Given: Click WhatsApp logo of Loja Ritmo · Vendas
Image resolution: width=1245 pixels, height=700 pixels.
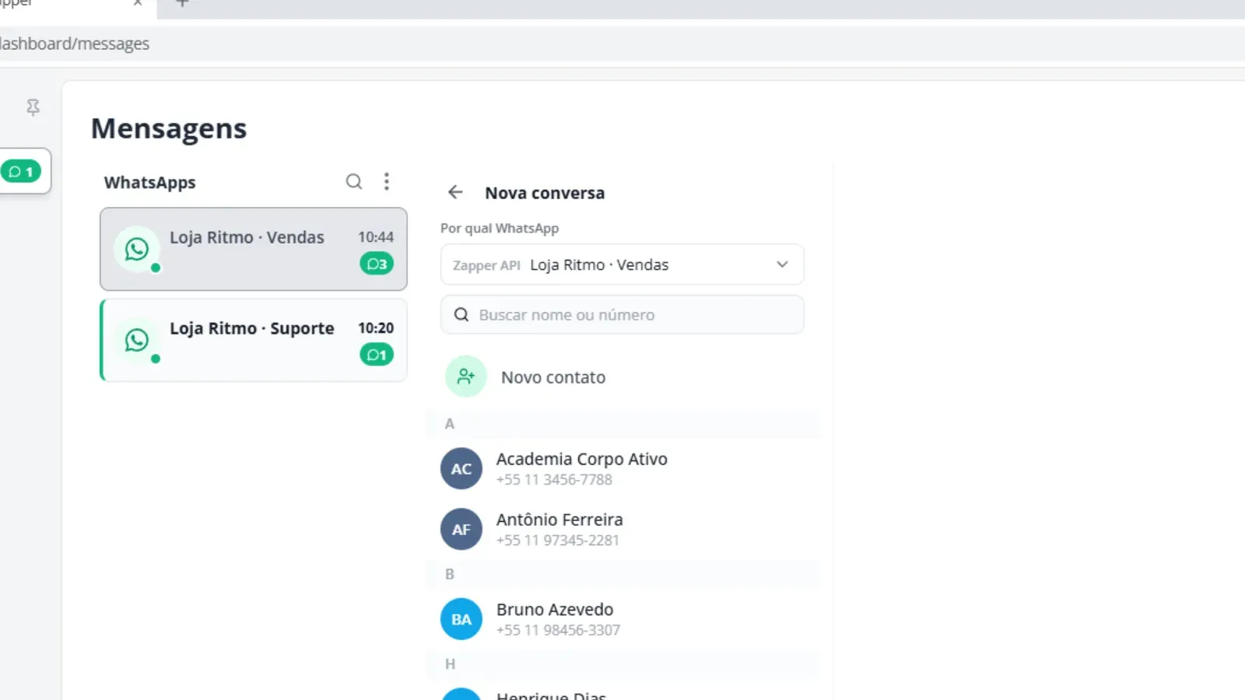Looking at the screenshot, I should (x=137, y=249).
